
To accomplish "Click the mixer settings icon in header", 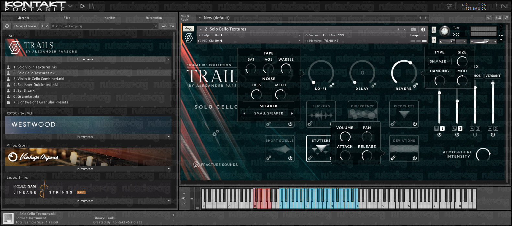I will tap(449, 6).
